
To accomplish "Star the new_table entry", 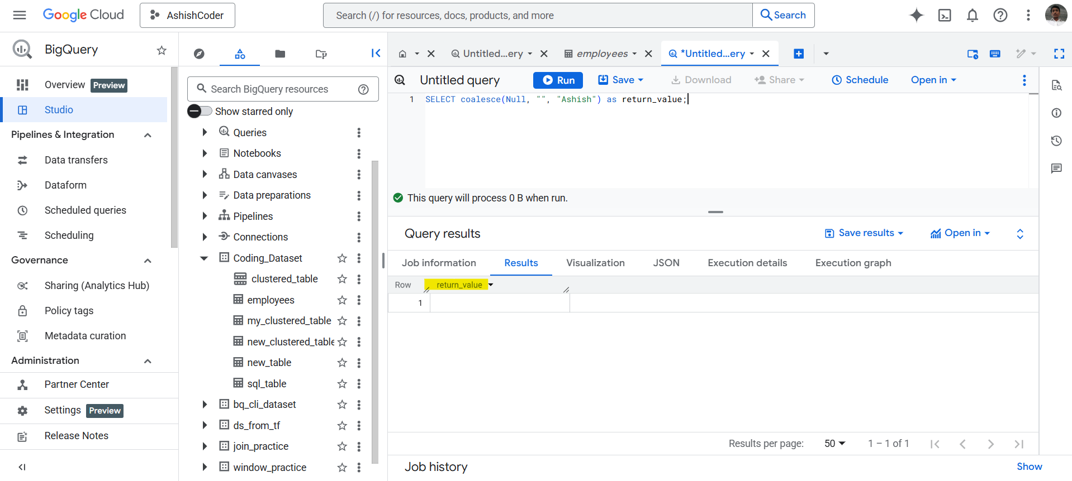I will point(342,363).
